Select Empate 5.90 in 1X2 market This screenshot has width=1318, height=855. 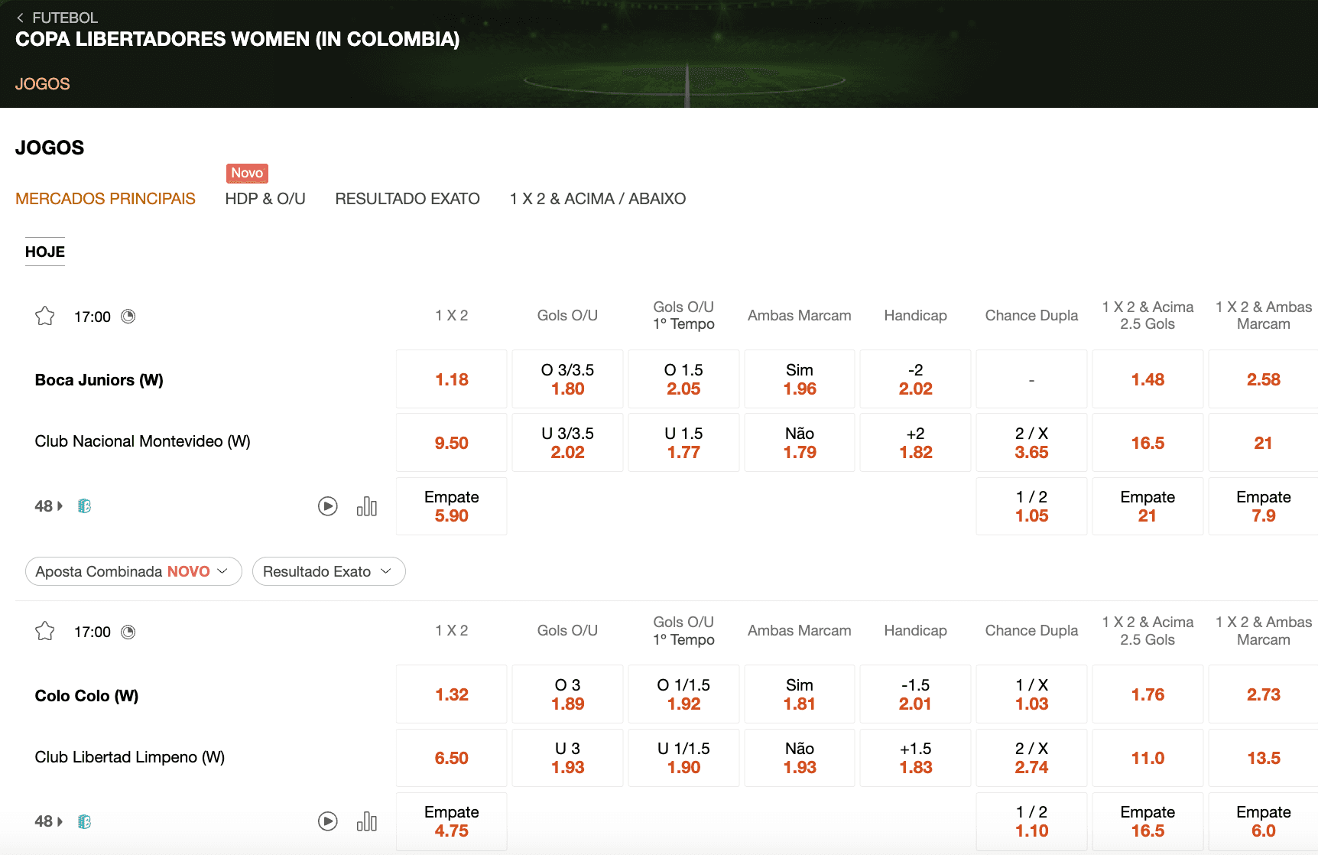coord(452,506)
